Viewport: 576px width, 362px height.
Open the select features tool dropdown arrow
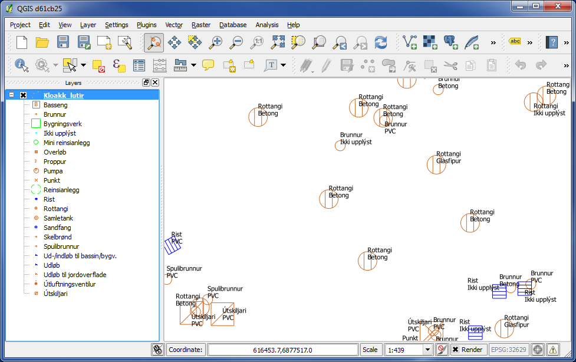[83, 65]
